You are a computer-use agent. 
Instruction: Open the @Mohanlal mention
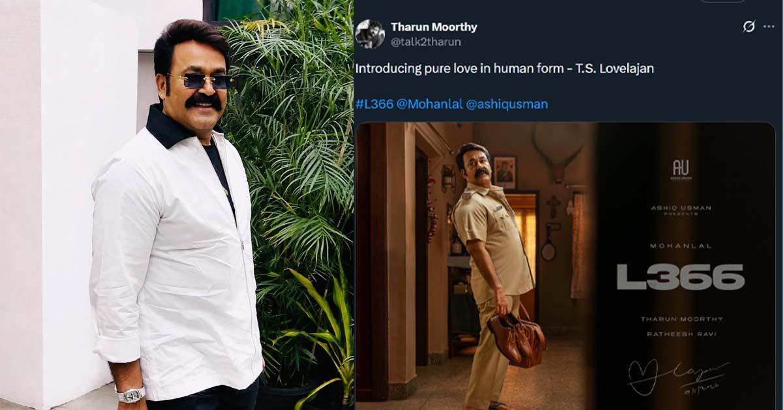tap(429, 104)
